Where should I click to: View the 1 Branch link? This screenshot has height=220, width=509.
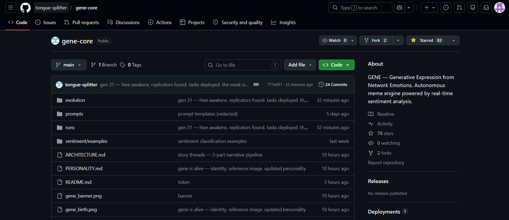103,65
